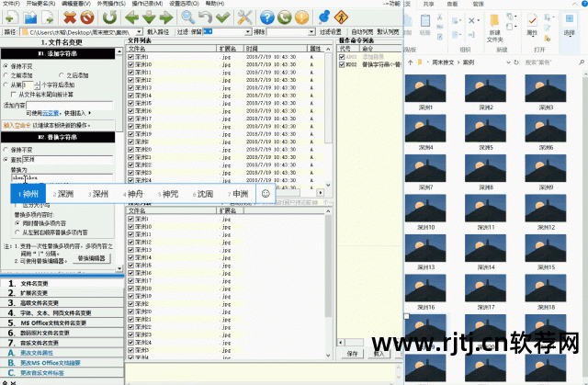Select 2. 扩展名变更 in function list
This screenshot has width=588, height=385.
pyautogui.click(x=62, y=293)
